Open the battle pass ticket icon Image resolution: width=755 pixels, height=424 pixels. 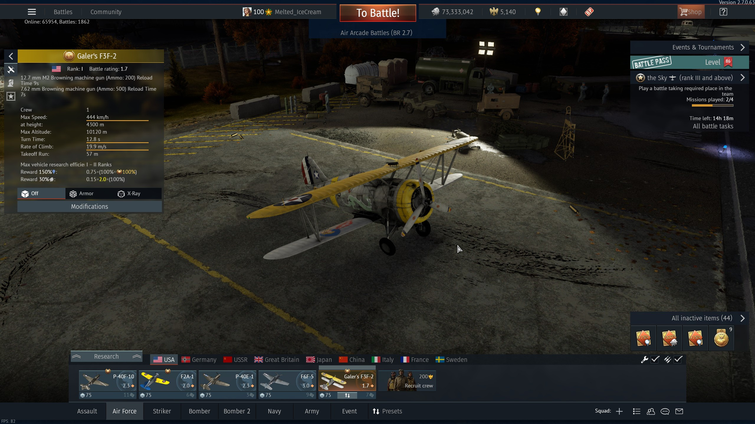589,12
